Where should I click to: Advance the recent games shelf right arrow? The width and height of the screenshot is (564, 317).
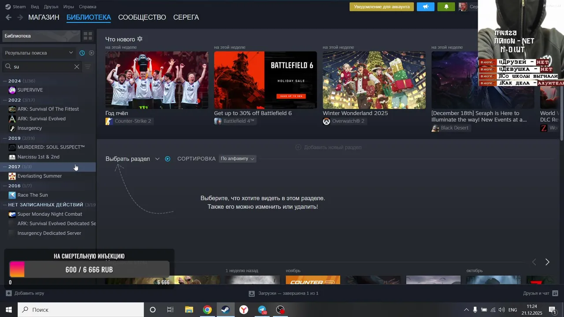tap(547, 262)
